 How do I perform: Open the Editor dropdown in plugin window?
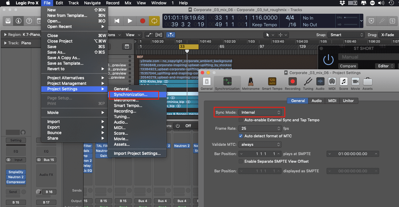(x=386, y=66)
